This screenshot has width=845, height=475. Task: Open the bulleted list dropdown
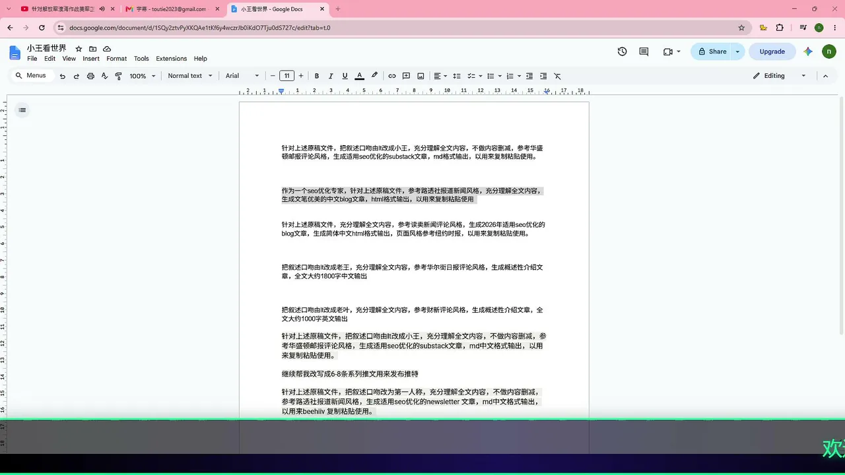coord(494,76)
